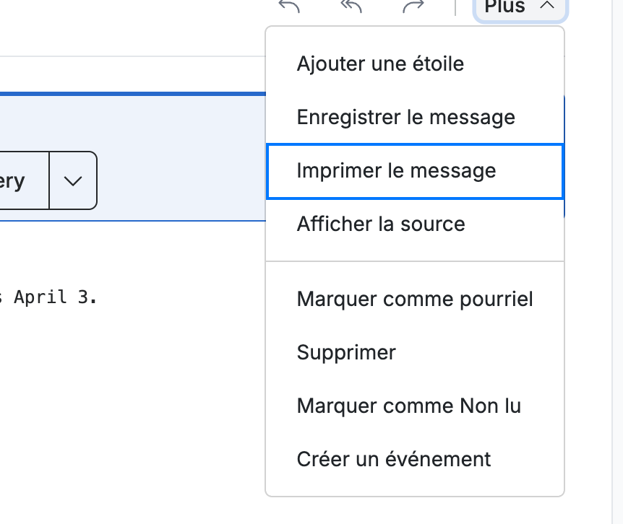Image resolution: width=623 pixels, height=524 pixels.
Task: Click the reply-all double arrow icon
Action: (351, 6)
